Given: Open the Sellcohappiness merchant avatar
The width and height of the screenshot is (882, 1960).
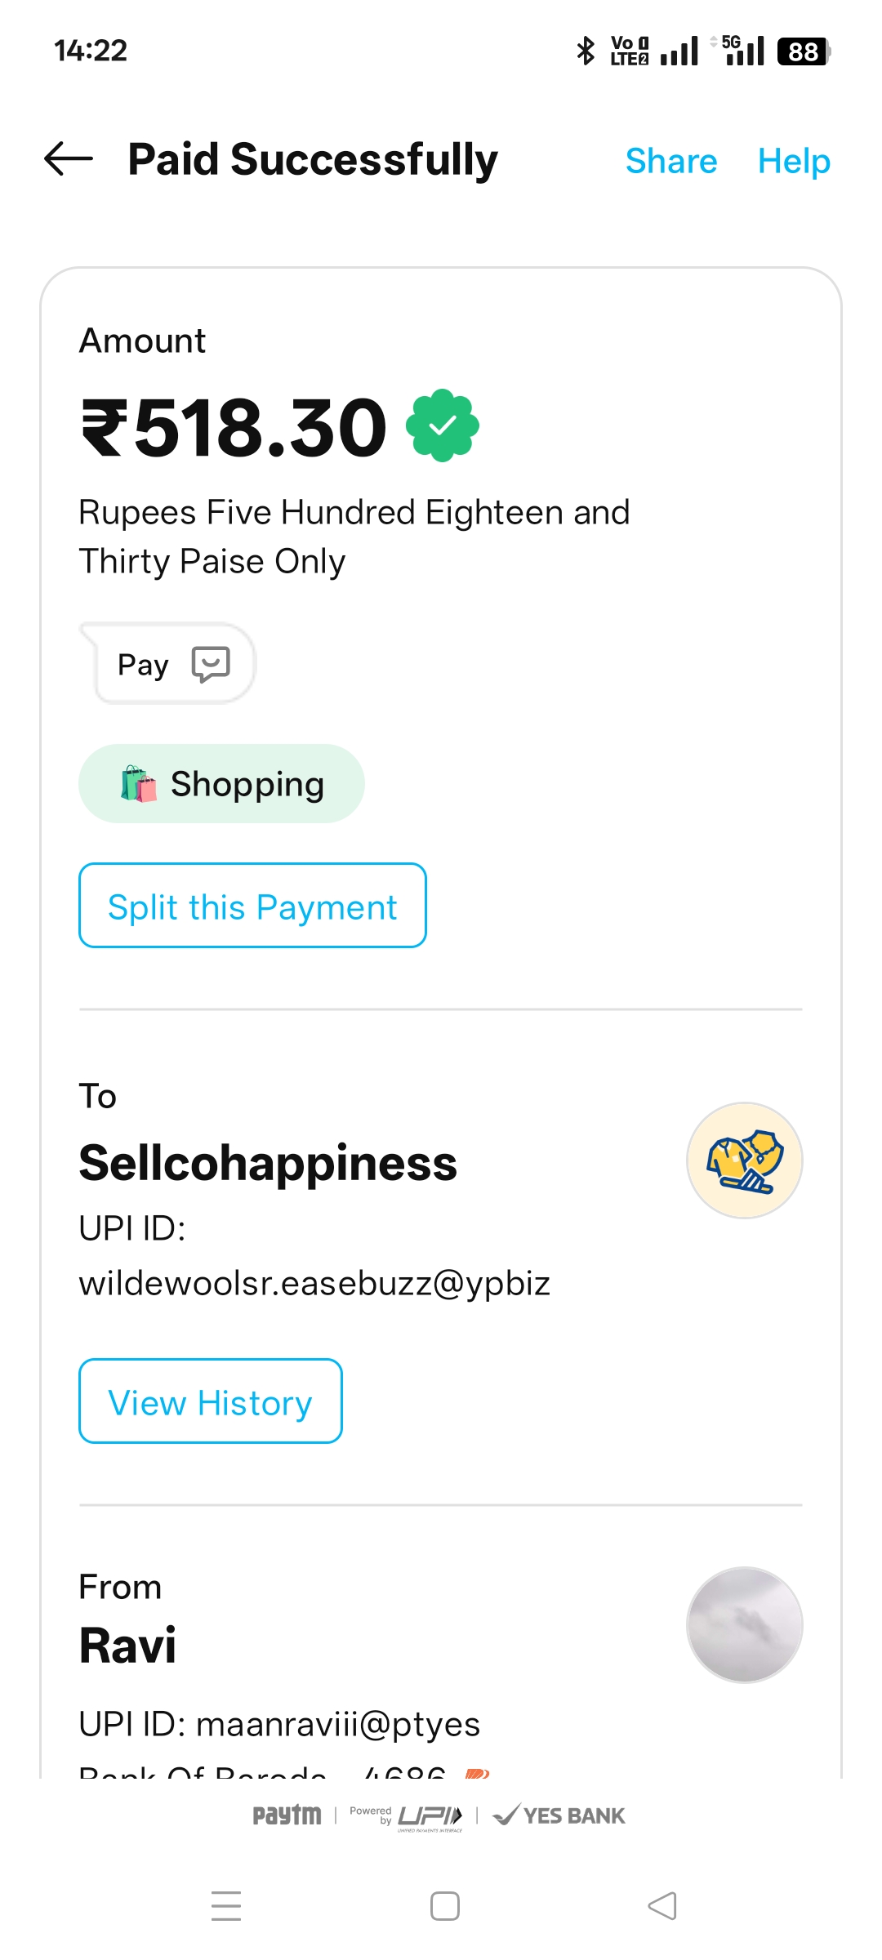Looking at the screenshot, I should tap(744, 1160).
